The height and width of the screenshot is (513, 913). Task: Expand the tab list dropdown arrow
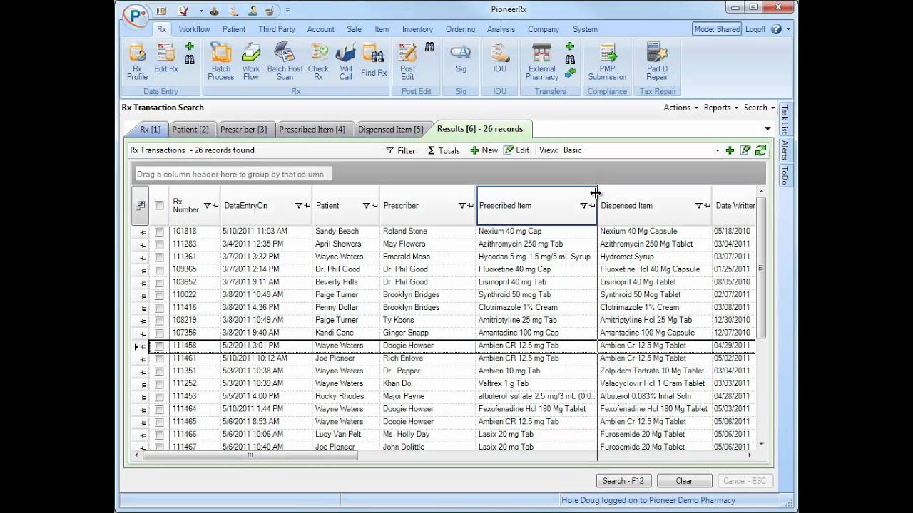pyautogui.click(x=767, y=129)
